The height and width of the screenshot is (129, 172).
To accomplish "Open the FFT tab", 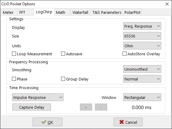I will coord(25,12).
